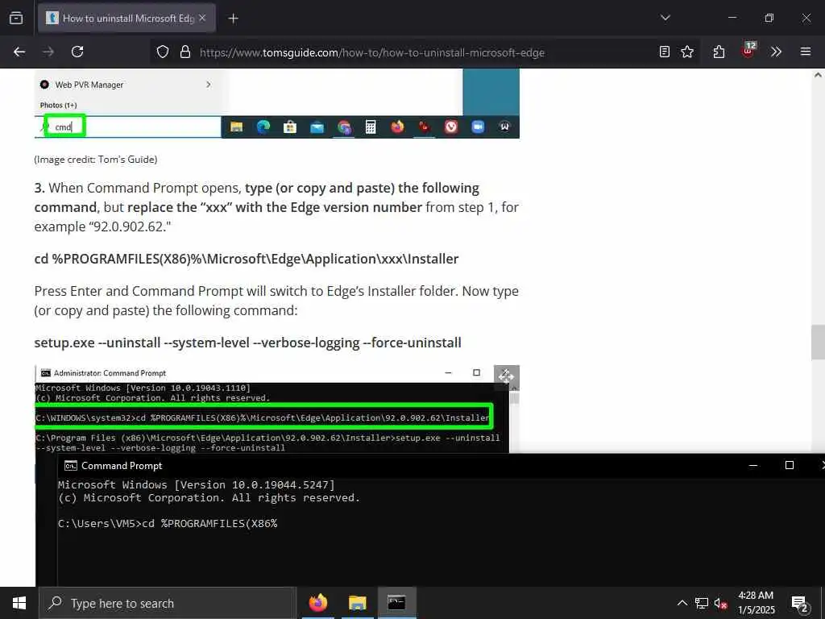Click the text 'setup.exe --uninstall --system-level' command line
Image resolution: width=825 pixels, height=619 pixels.
248,343
